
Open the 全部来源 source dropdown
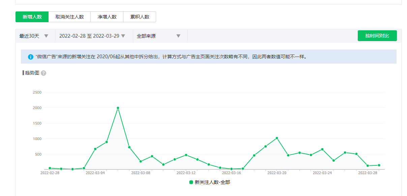159,36
